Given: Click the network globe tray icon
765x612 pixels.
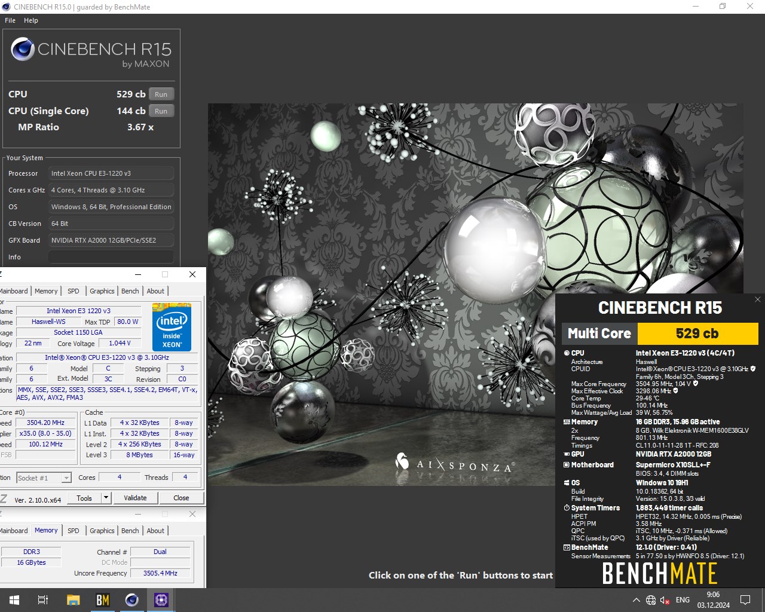Looking at the screenshot, I should tap(651, 600).
